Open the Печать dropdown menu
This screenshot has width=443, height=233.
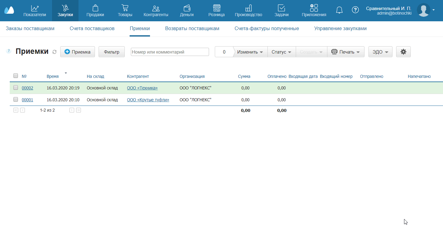click(x=346, y=52)
